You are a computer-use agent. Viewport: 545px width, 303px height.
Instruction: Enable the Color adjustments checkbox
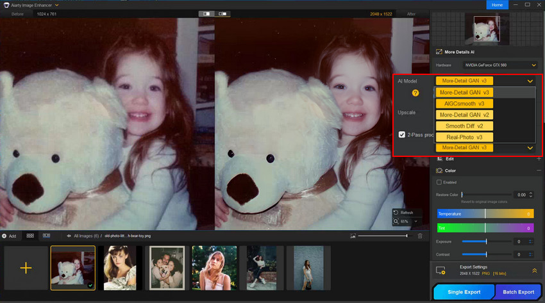click(x=439, y=183)
